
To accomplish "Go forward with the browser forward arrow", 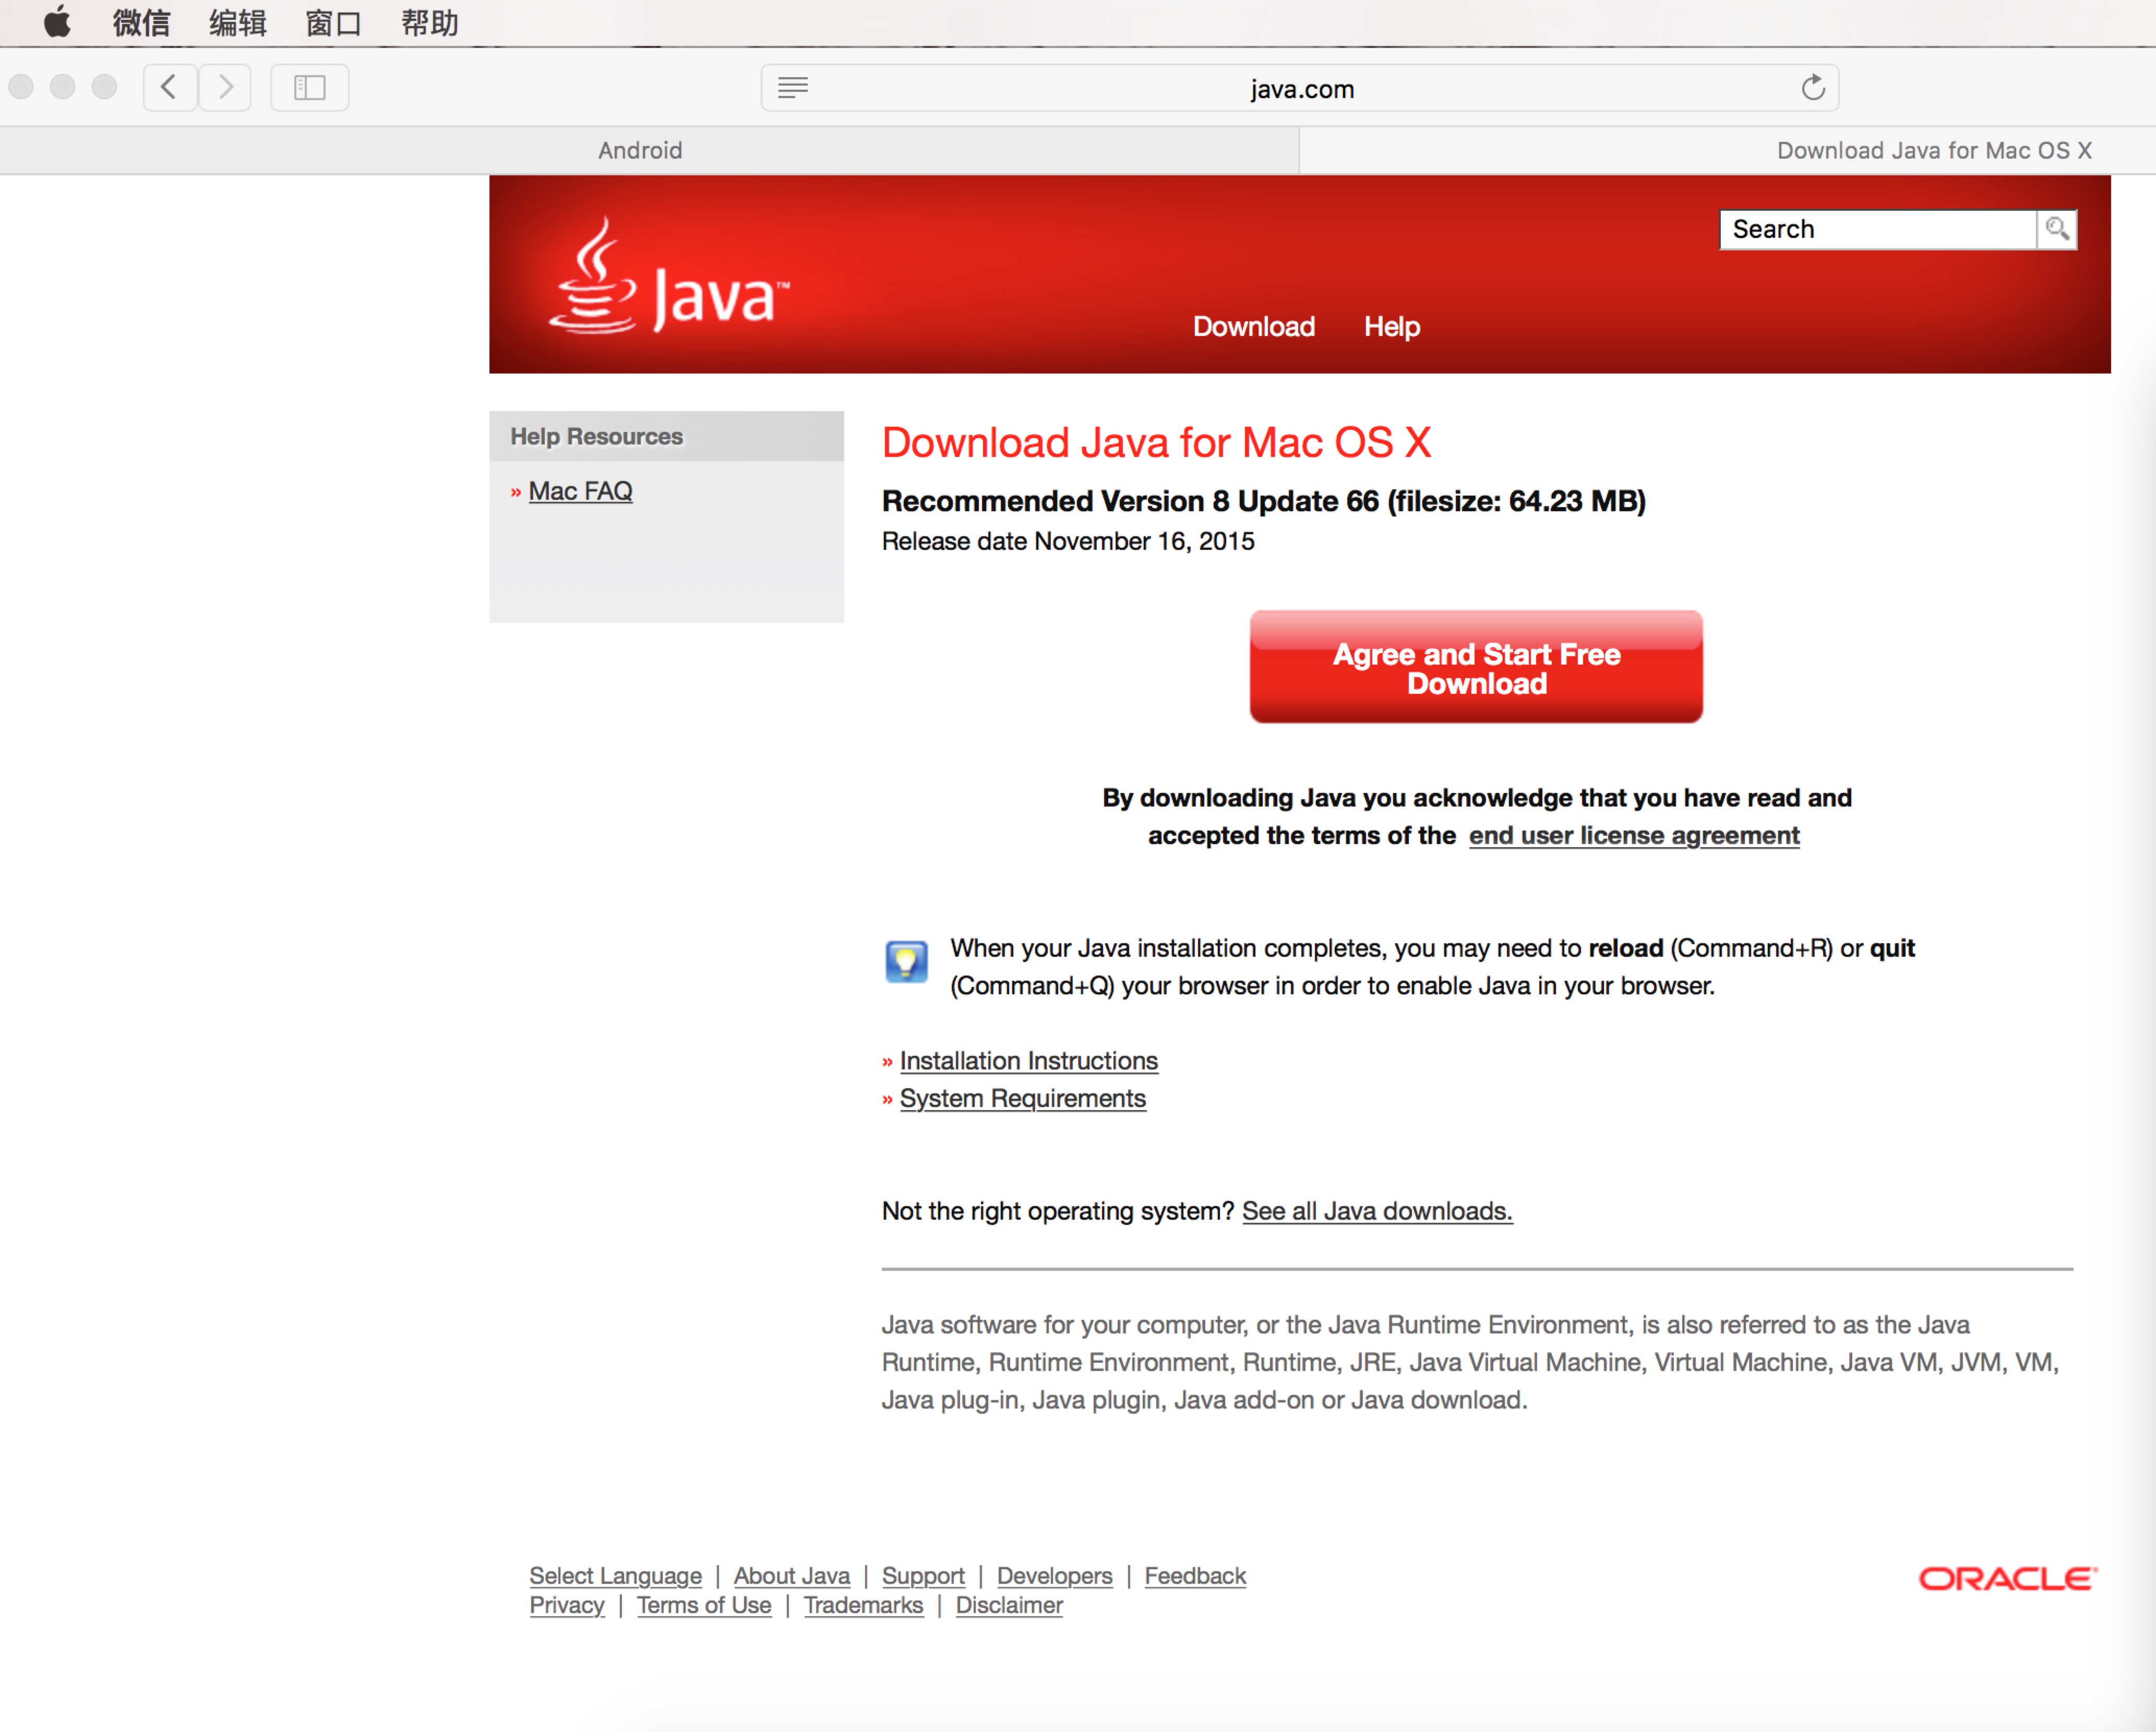I will tap(225, 87).
